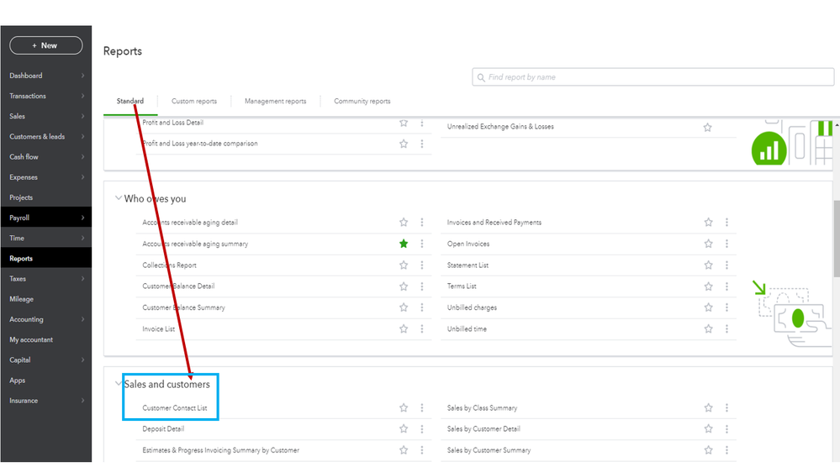Open kebab menu for Sales by Class Summary
Viewport: 840px width, 472px height.
[726, 408]
